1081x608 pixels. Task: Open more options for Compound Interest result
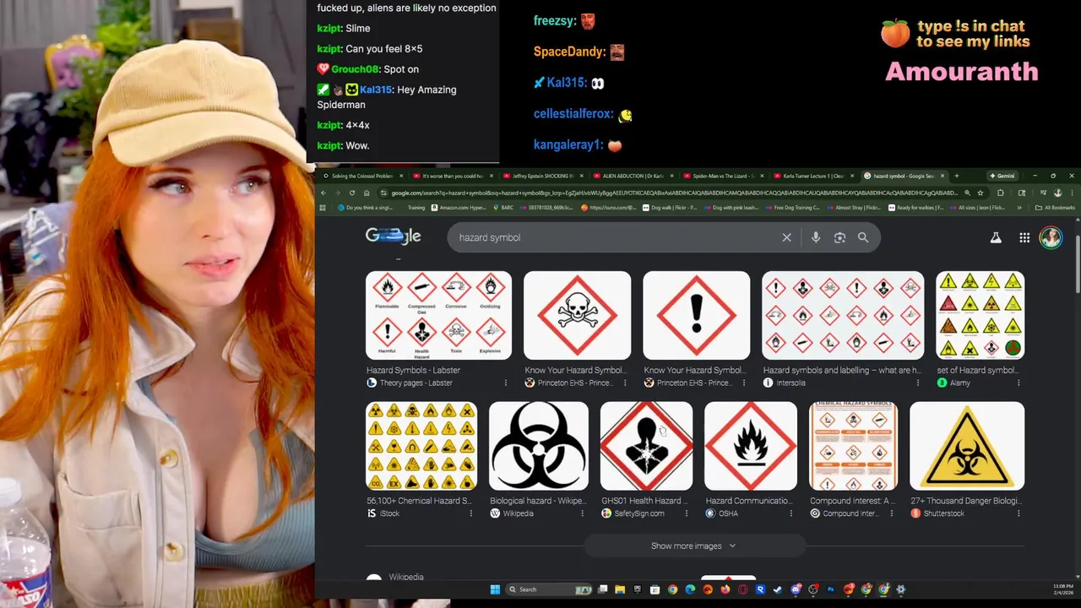coord(892,513)
